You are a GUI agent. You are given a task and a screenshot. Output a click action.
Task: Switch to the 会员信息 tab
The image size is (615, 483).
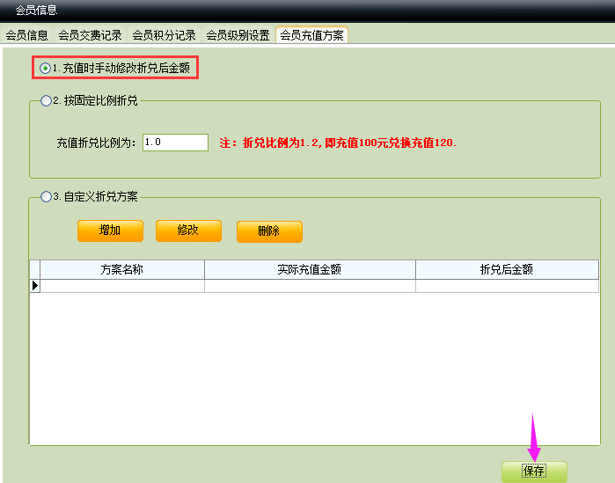26,35
